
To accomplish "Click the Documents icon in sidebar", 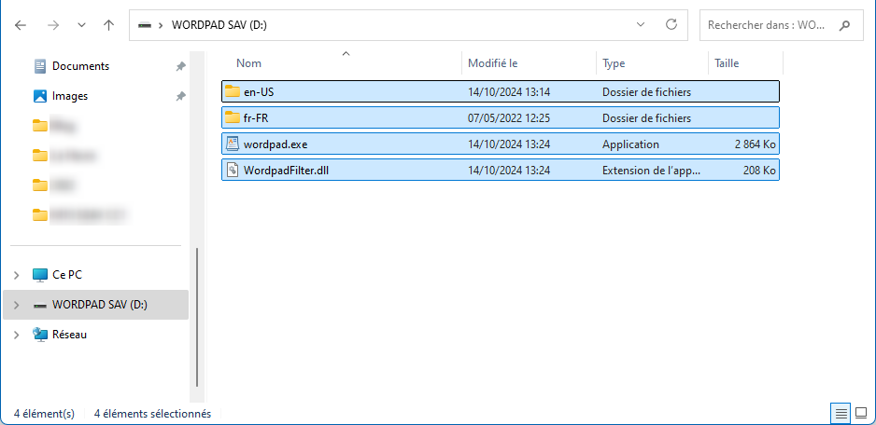I will pyautogui.click(x=39, y=66).
